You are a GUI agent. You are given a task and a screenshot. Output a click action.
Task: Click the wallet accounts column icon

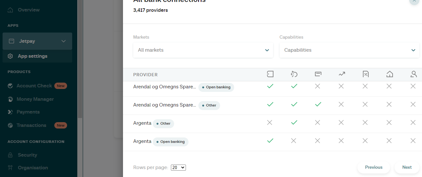coord(270,74)
